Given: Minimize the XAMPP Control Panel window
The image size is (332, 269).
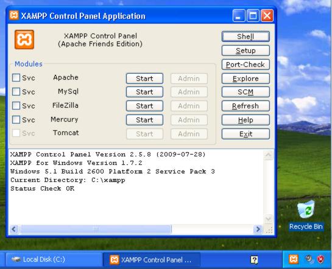Looking at the screenshot, I should click(239, 16).
